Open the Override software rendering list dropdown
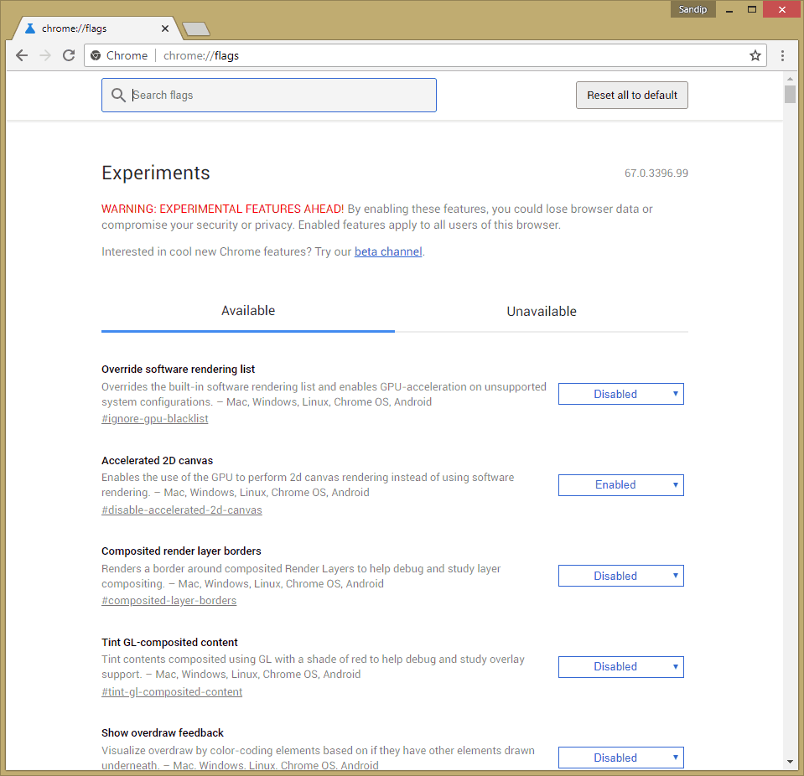 click(621, 394)
